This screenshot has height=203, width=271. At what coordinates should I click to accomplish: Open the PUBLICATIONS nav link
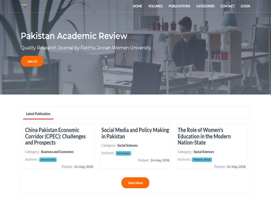[x=179, y=6]
